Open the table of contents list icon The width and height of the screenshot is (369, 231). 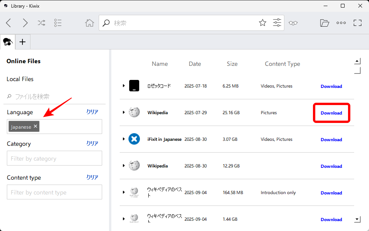pos(58,23)
